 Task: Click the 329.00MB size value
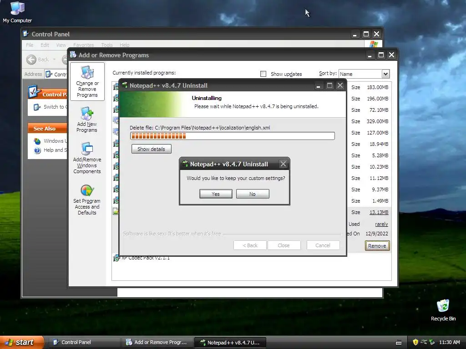[x=377, y=121]
